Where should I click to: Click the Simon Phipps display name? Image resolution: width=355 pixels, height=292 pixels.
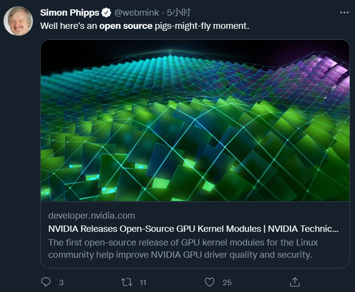pos(70,12)
